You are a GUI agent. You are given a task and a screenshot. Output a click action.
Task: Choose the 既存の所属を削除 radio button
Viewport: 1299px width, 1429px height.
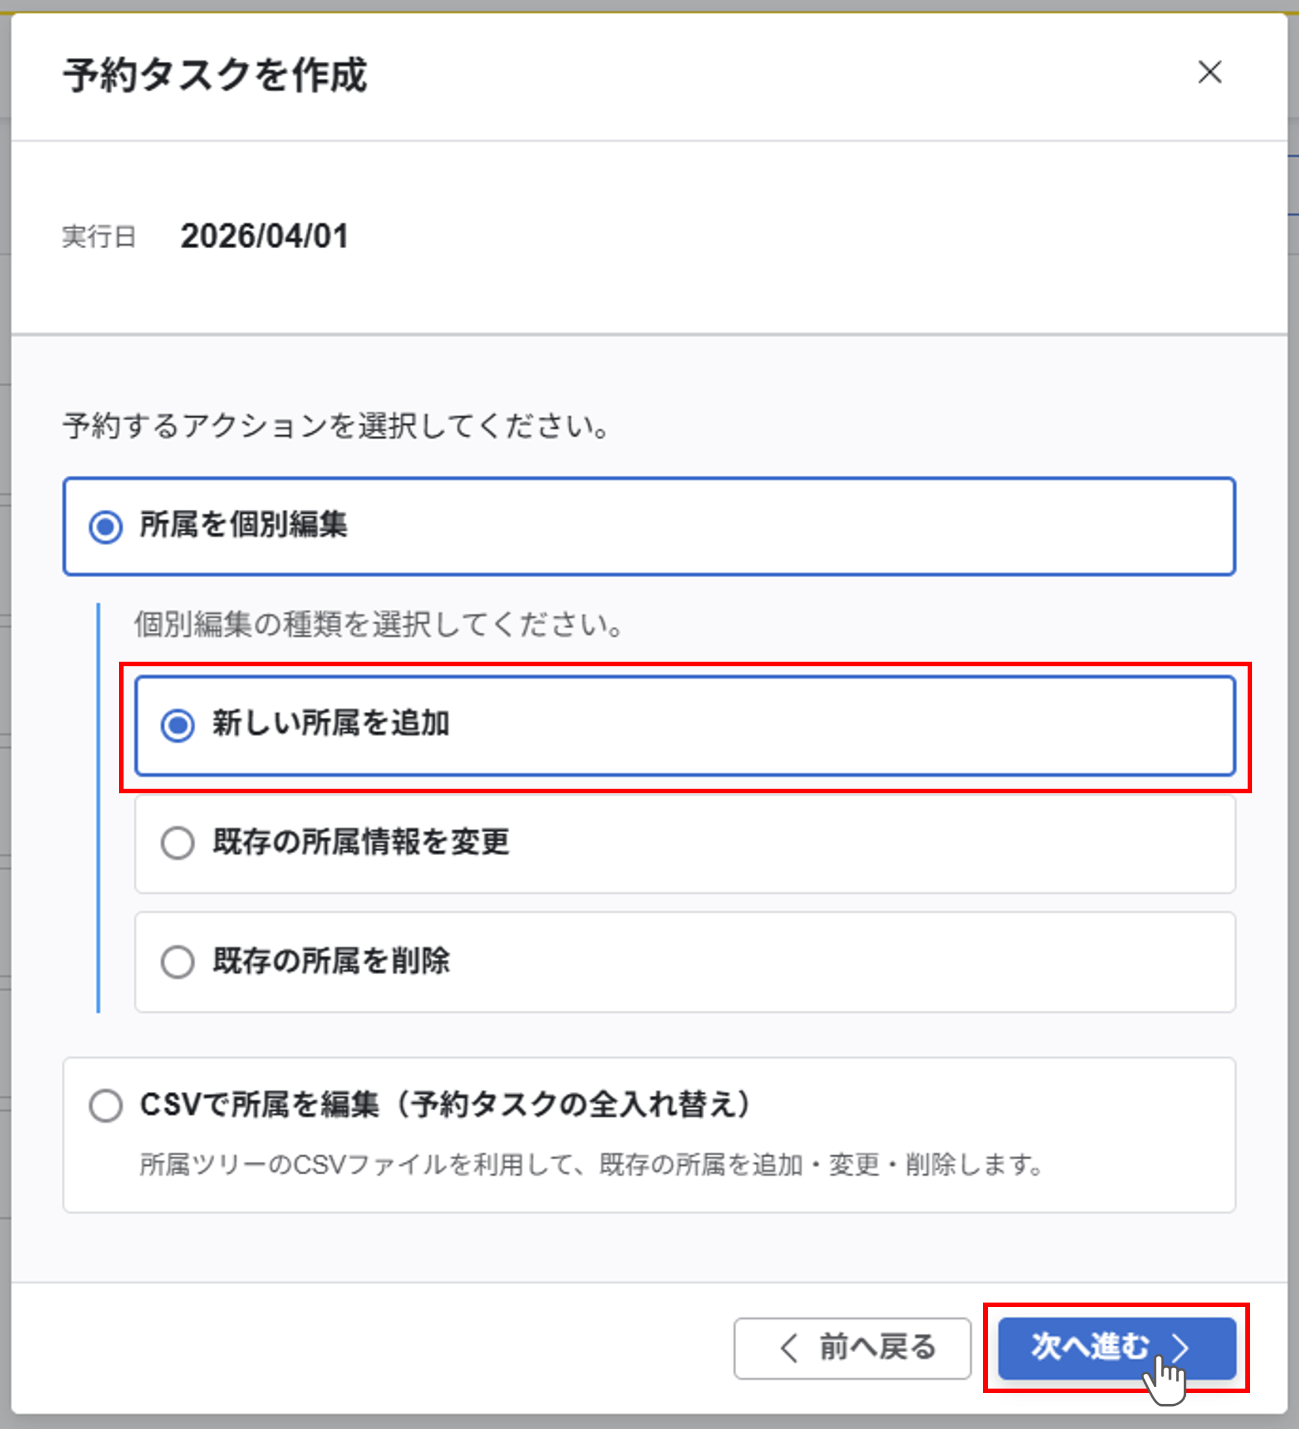click(x=177, y=962)
